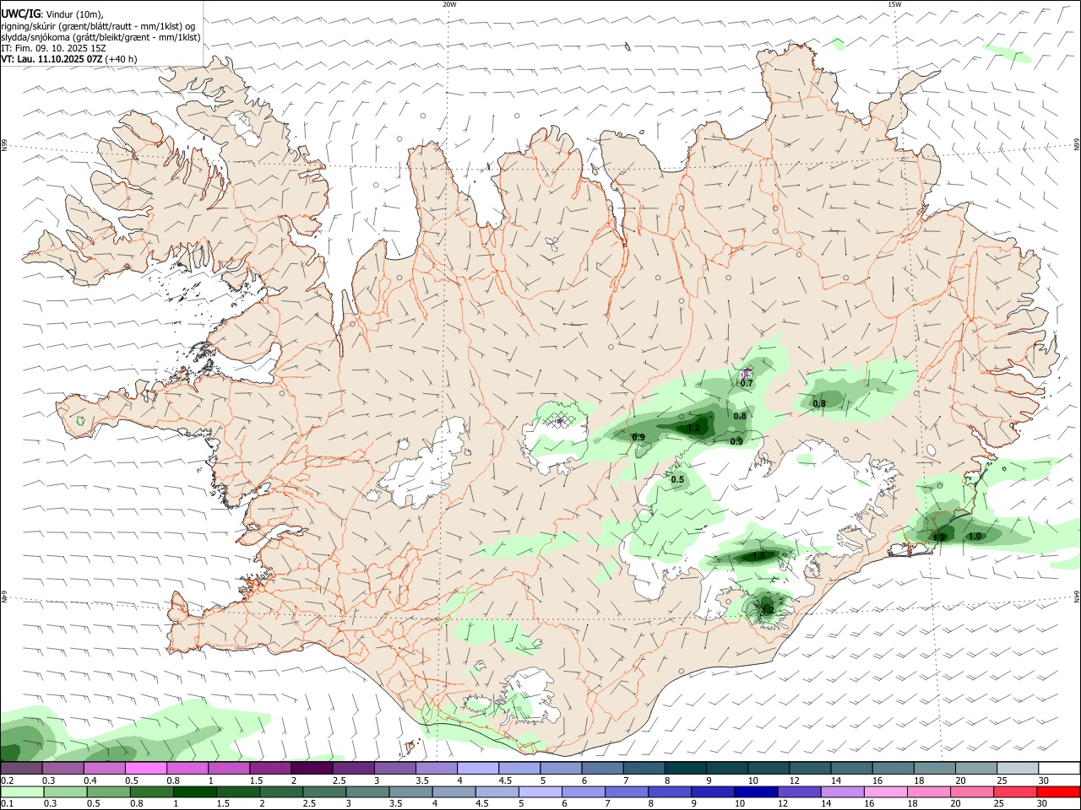Screen dimensions: 1081x810
Task: Select the bright red 30 swatch in lower scale
Action: (1059, 791)
